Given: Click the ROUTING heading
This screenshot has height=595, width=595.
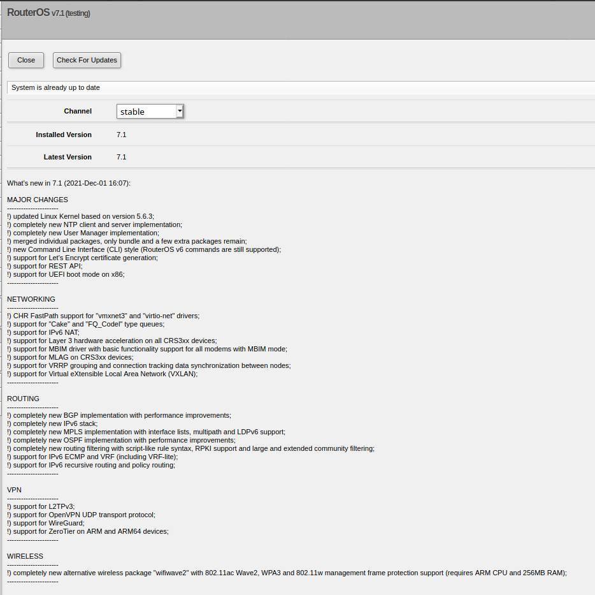Looking at the screenshot, I should [23, 399].
